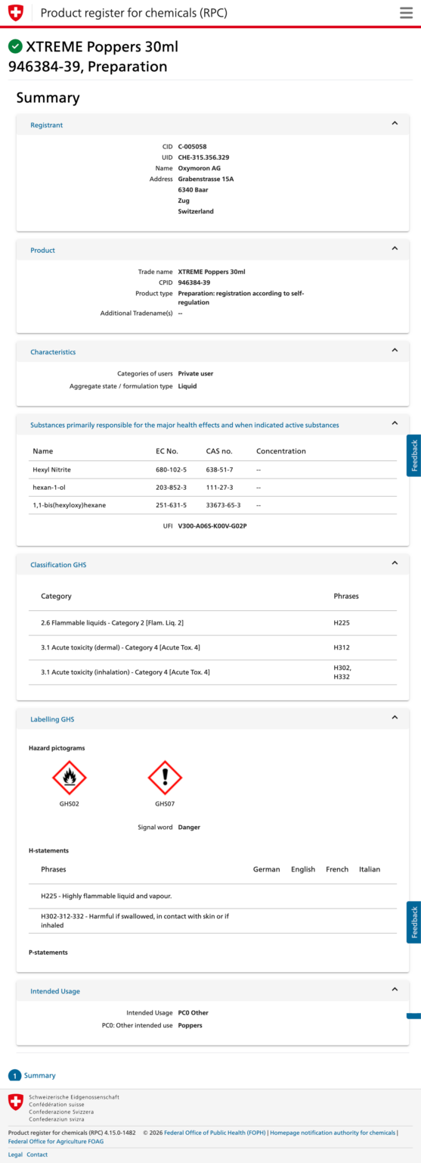Click the green approved checkmark icon

point(15,47)
